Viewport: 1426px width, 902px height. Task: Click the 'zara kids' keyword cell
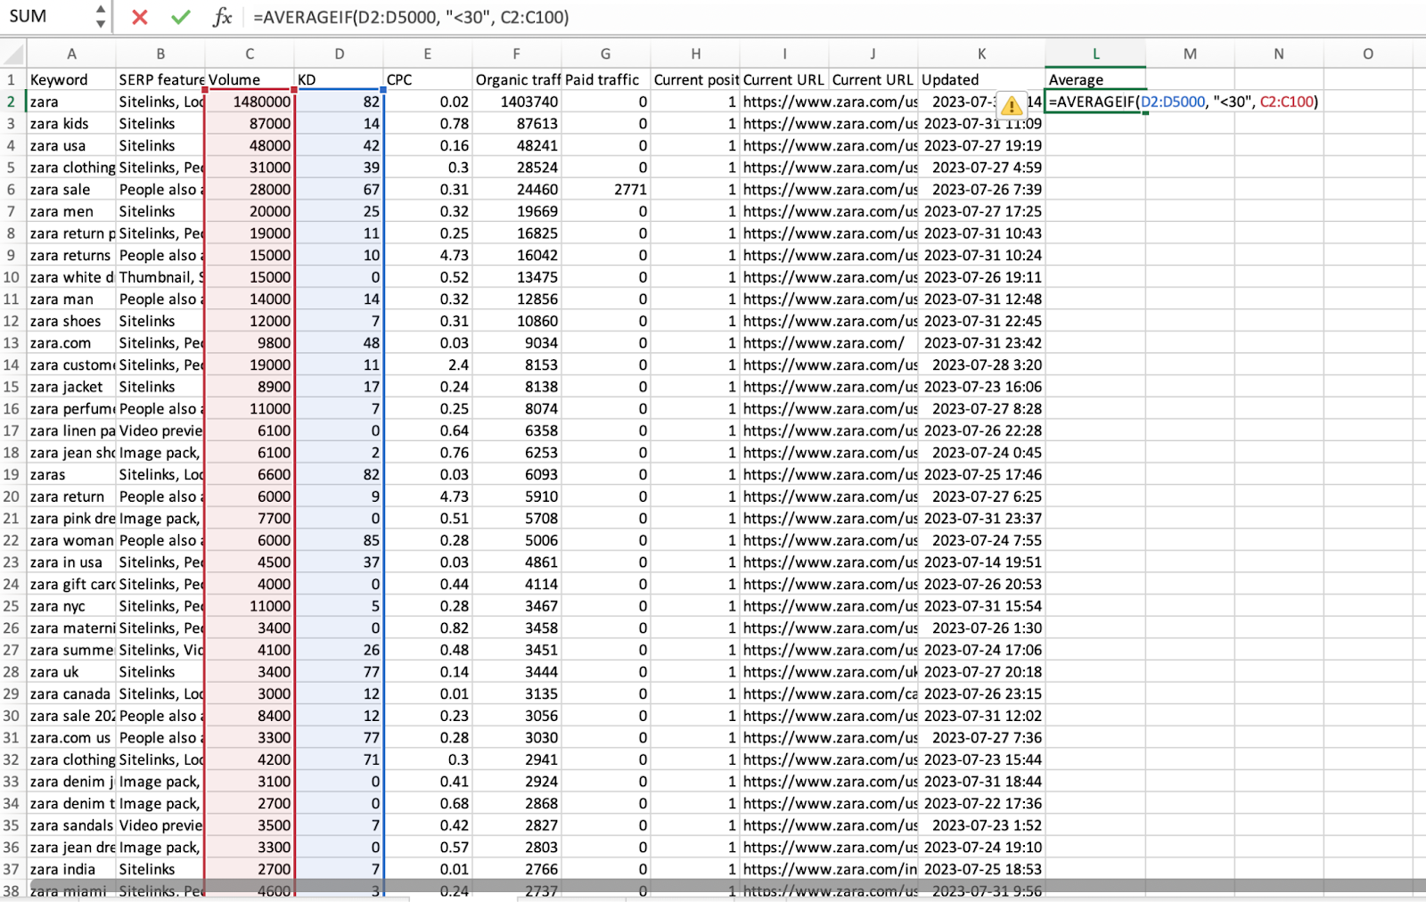(x=71, y=123)
